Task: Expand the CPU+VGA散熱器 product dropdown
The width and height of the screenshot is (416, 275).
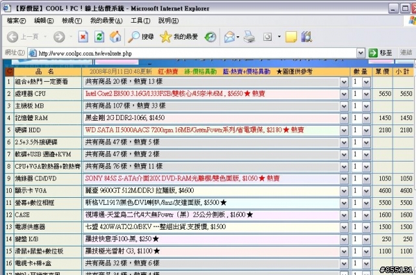Action: (x=344, y=167)
